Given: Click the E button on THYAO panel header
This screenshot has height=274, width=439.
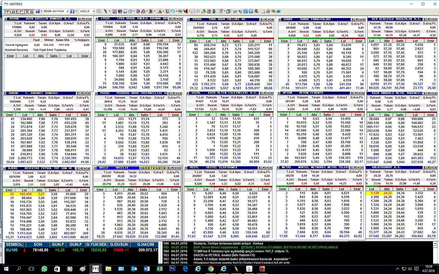Looking at the screenshot, I should click(261, 19).
